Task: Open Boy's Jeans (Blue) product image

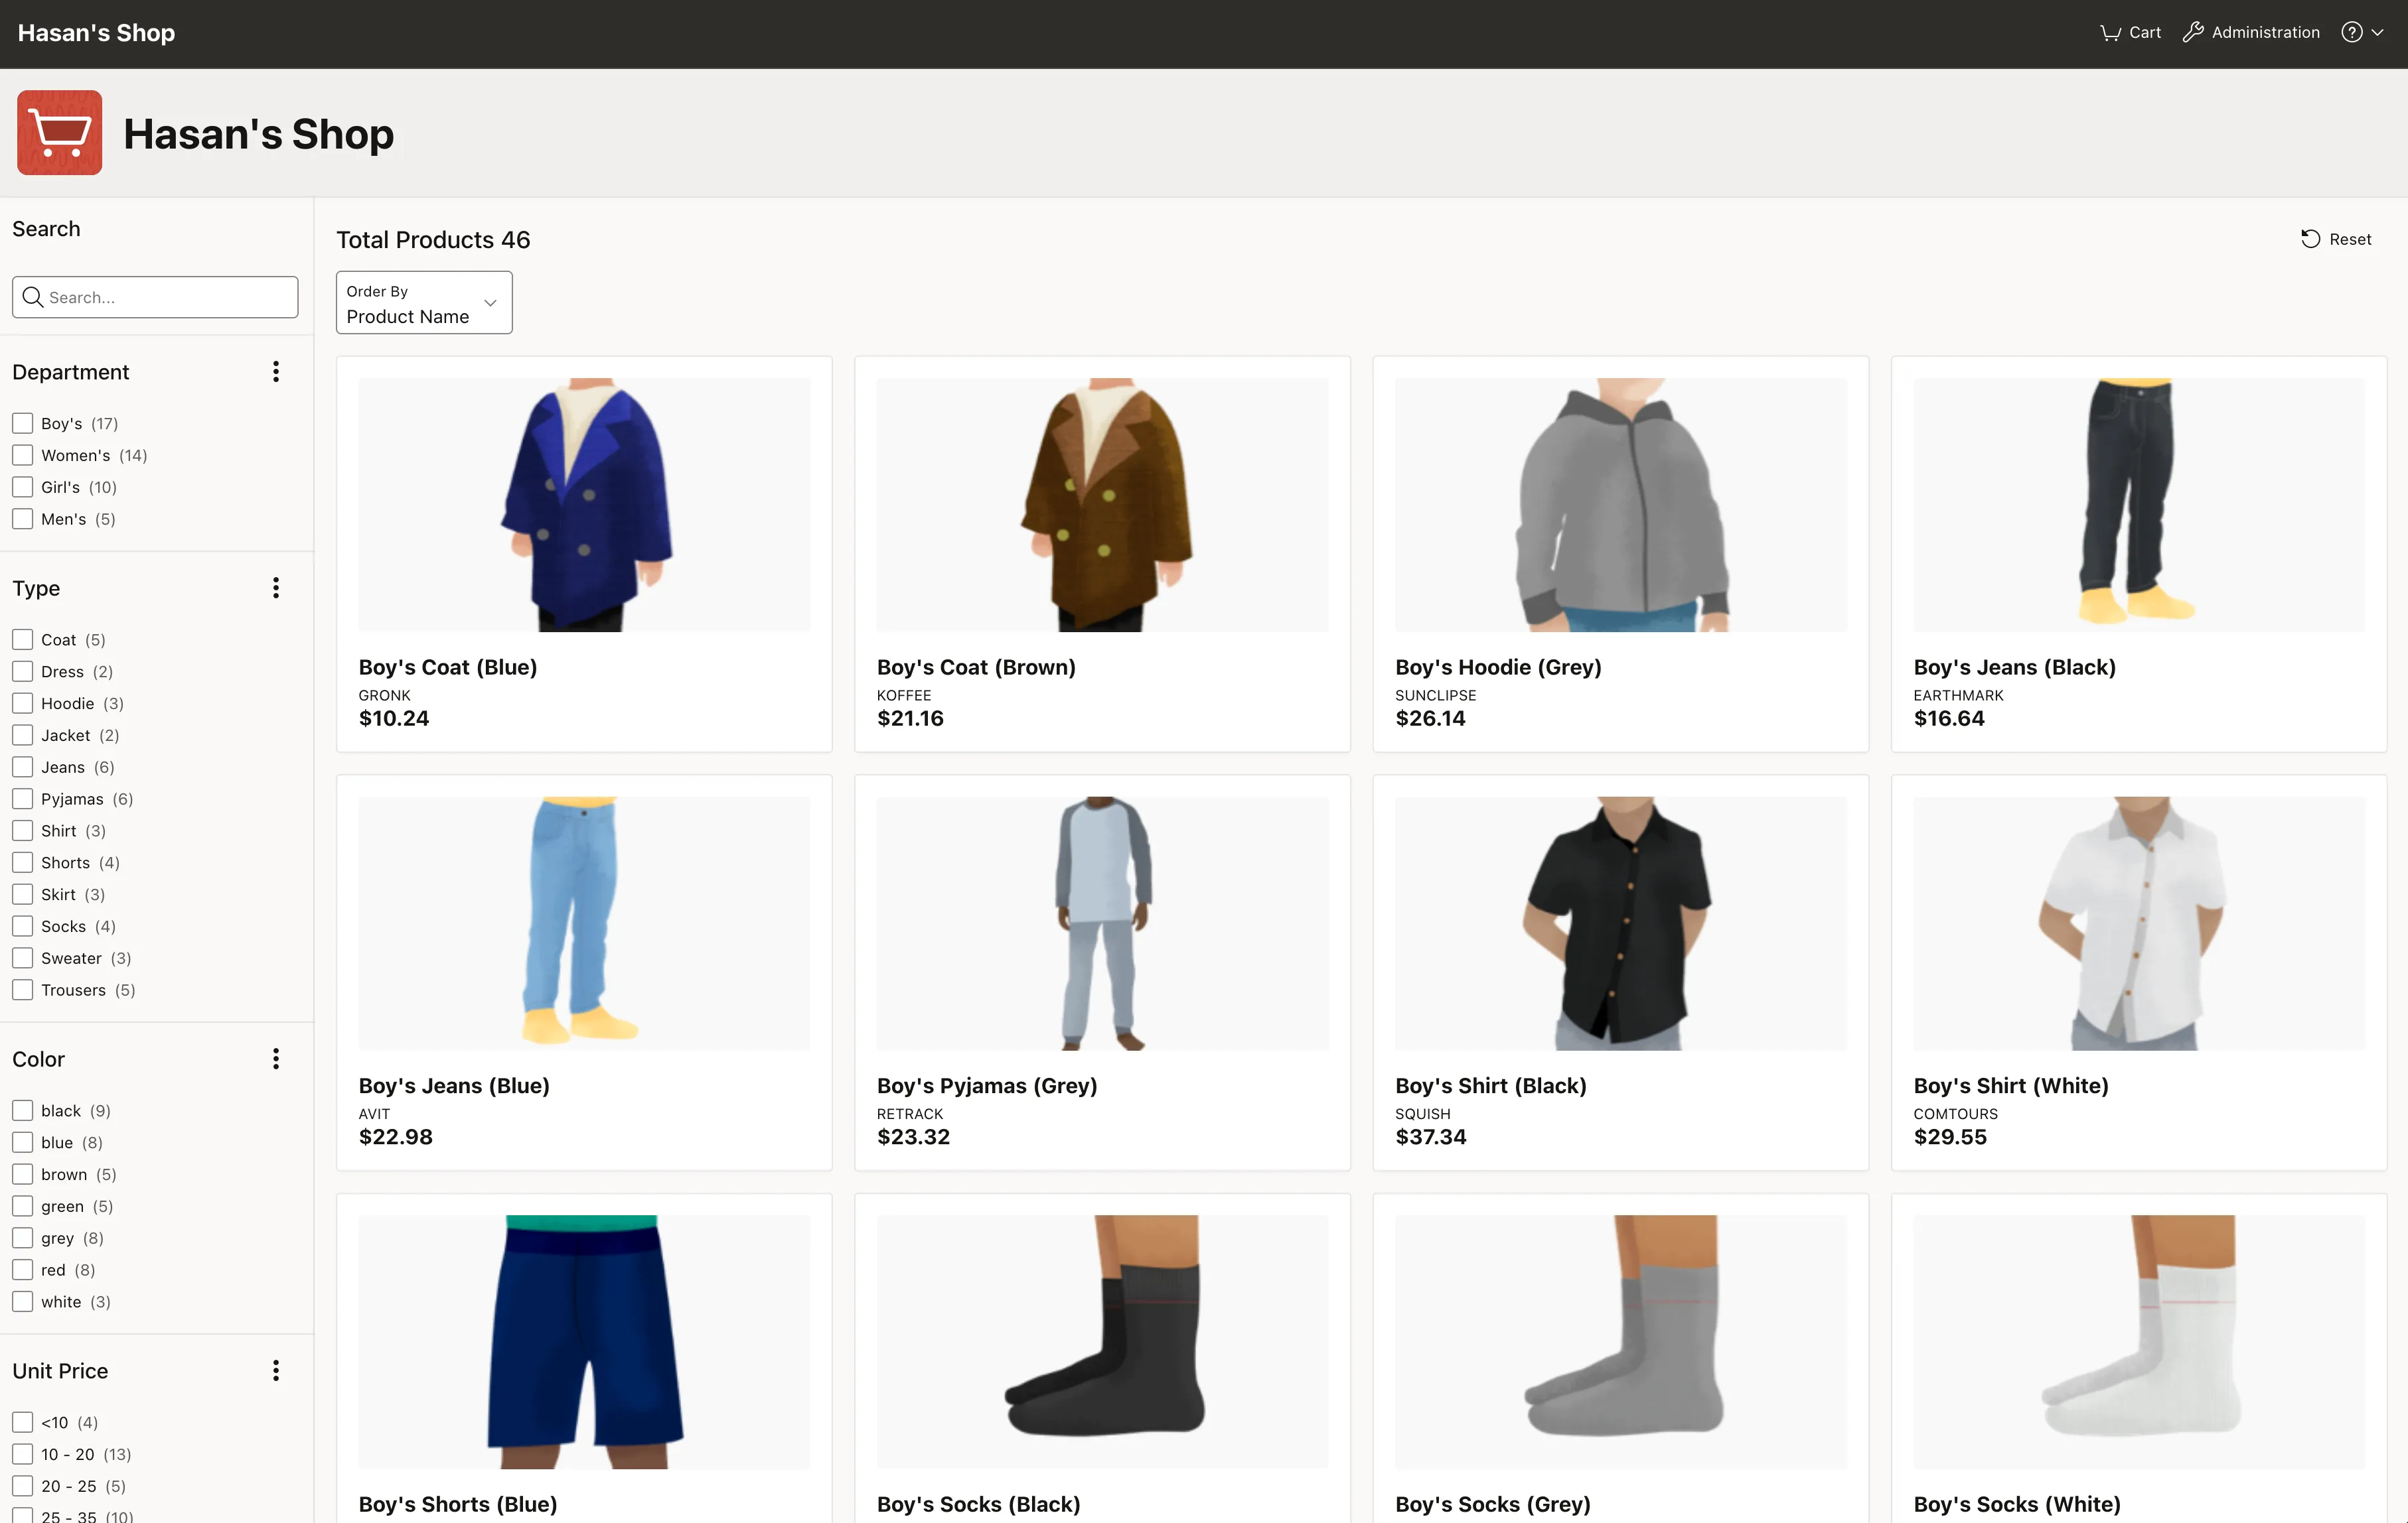Action: click(585, 923)
